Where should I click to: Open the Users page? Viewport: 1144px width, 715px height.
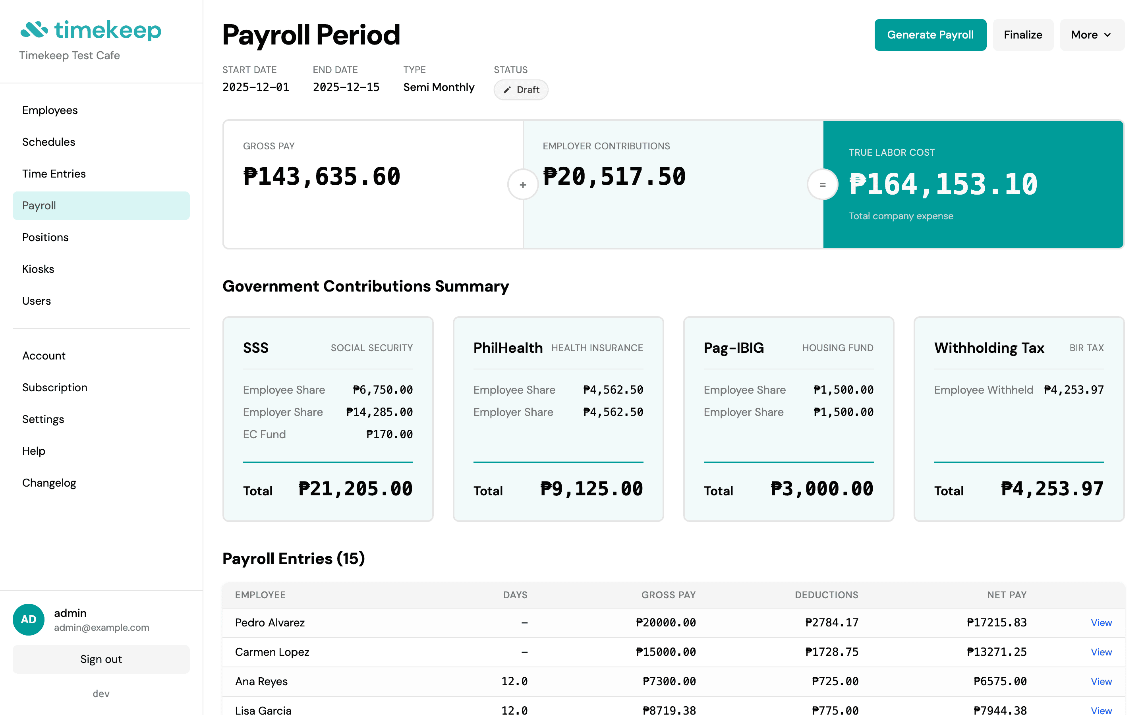pos(37,300)
